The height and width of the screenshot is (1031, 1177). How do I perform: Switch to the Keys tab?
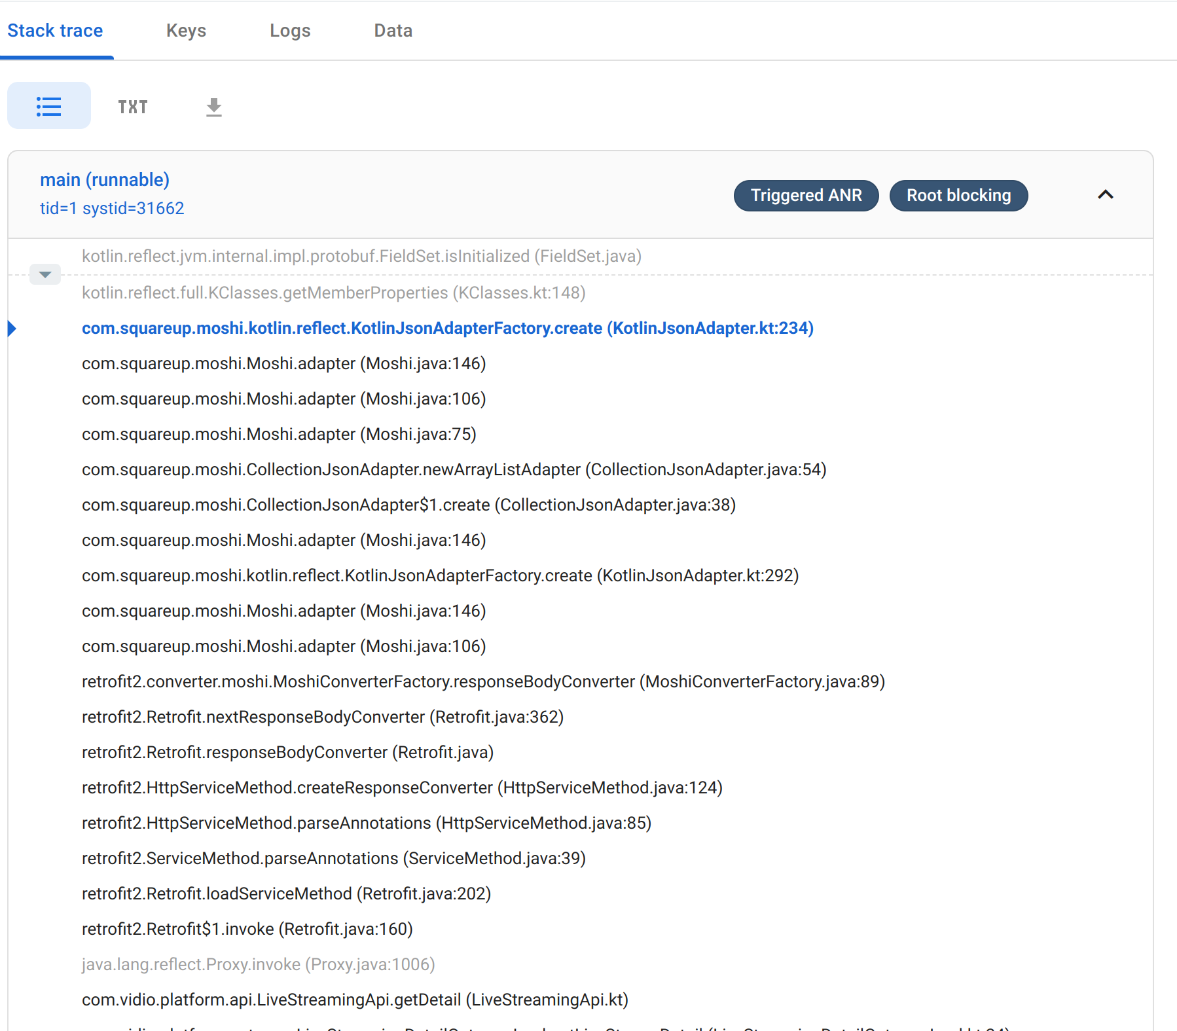[186, 30]
